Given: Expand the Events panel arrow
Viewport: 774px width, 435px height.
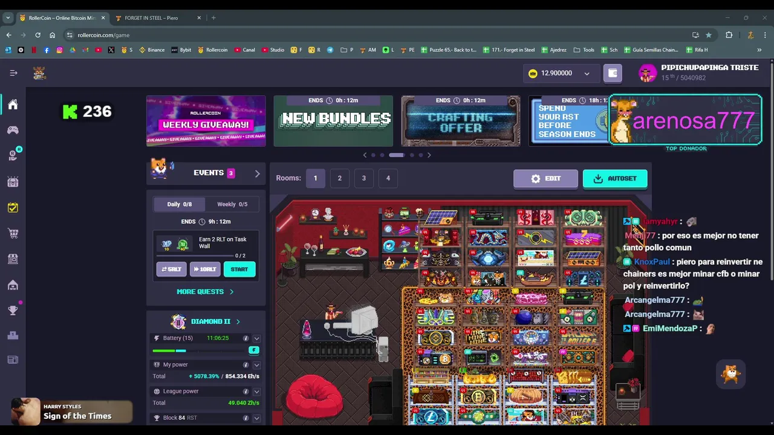Looking at the screenshot, I should [x=257, y=174].
